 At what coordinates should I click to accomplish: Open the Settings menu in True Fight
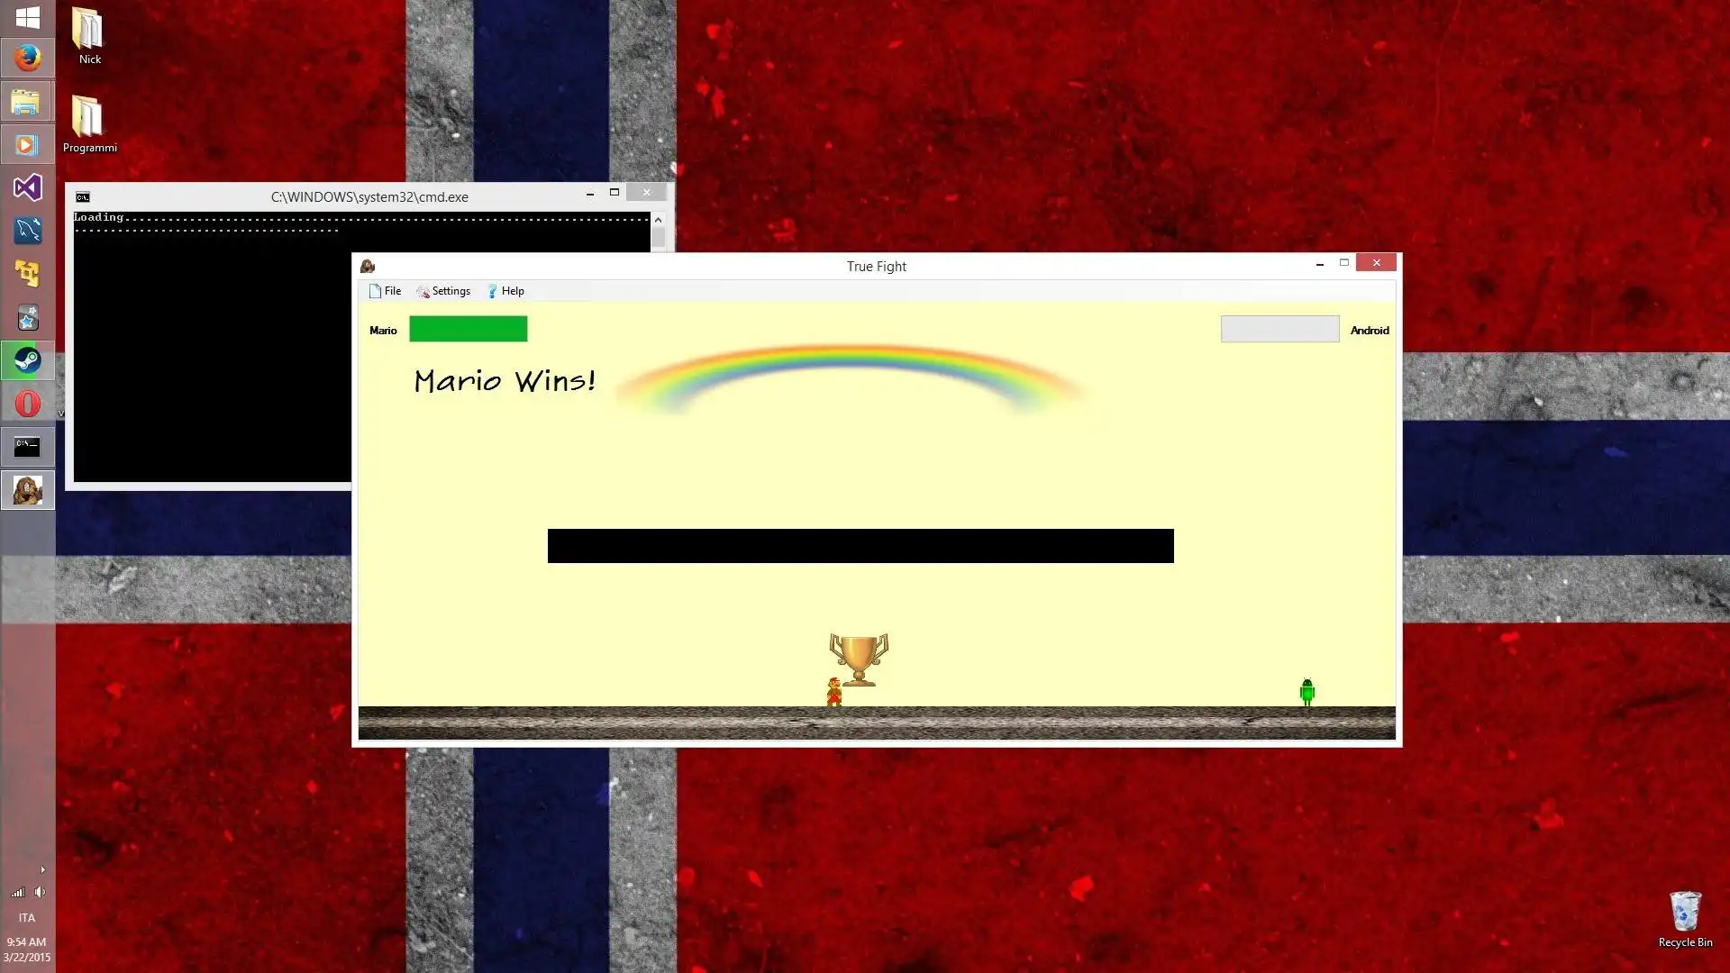tap(449, 291)
